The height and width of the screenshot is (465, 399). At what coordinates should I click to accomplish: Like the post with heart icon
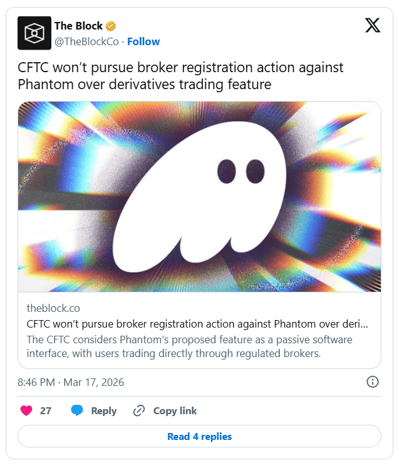[x=26, y=411]
